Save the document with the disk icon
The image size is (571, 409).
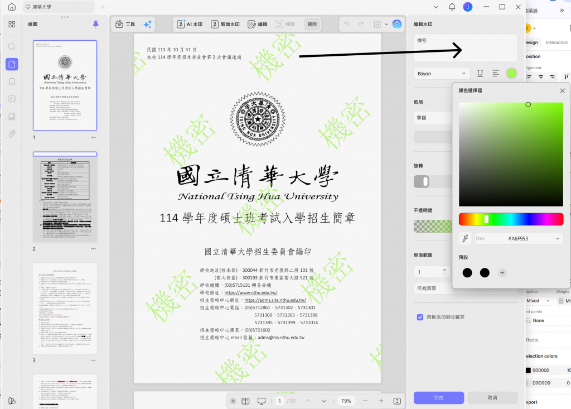(x=378, y=24)
